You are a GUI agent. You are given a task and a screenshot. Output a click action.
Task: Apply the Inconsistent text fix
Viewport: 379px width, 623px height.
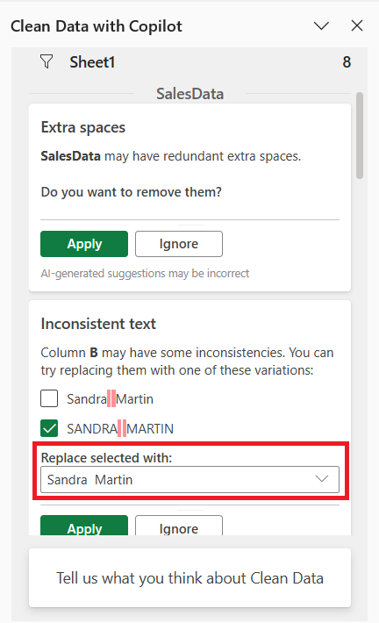pos(84,526)
